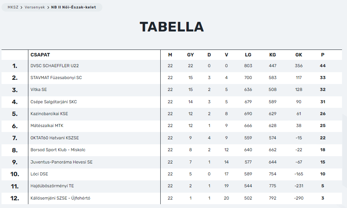Open Borsod Sport Klub - Miskolc
The height and width of the screenshot is (208, 347).
click(58, 150)
